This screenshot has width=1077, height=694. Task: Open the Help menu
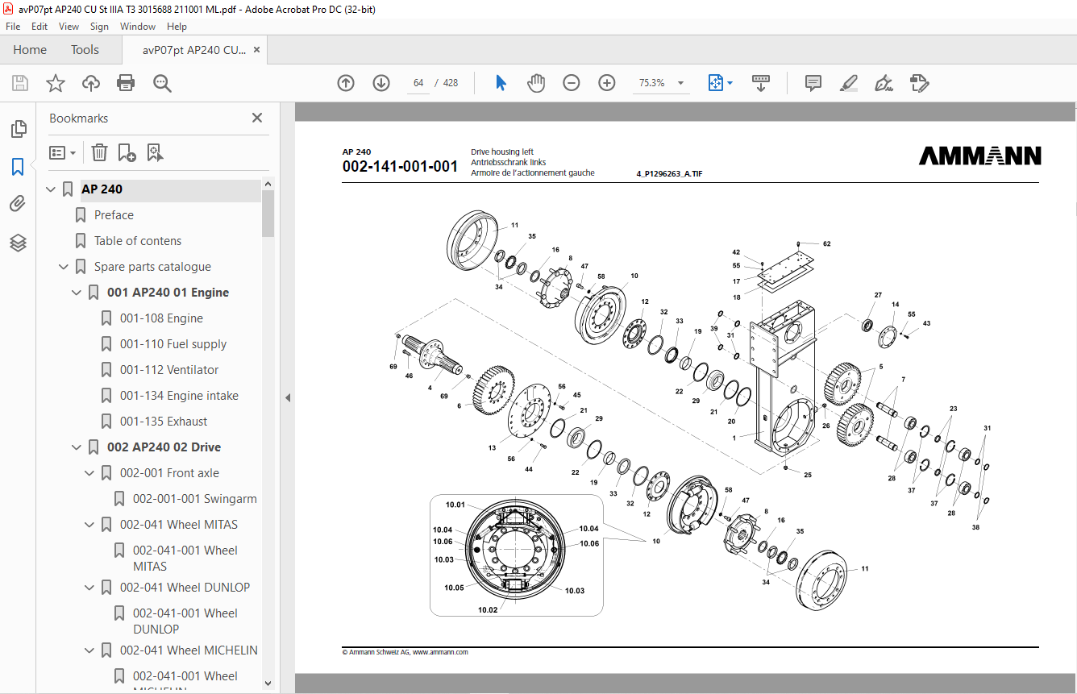click(x=177, y=27)
